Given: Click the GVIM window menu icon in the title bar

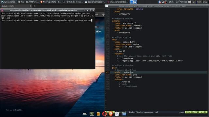Looking at the screenshot, I should coord(106,6).
